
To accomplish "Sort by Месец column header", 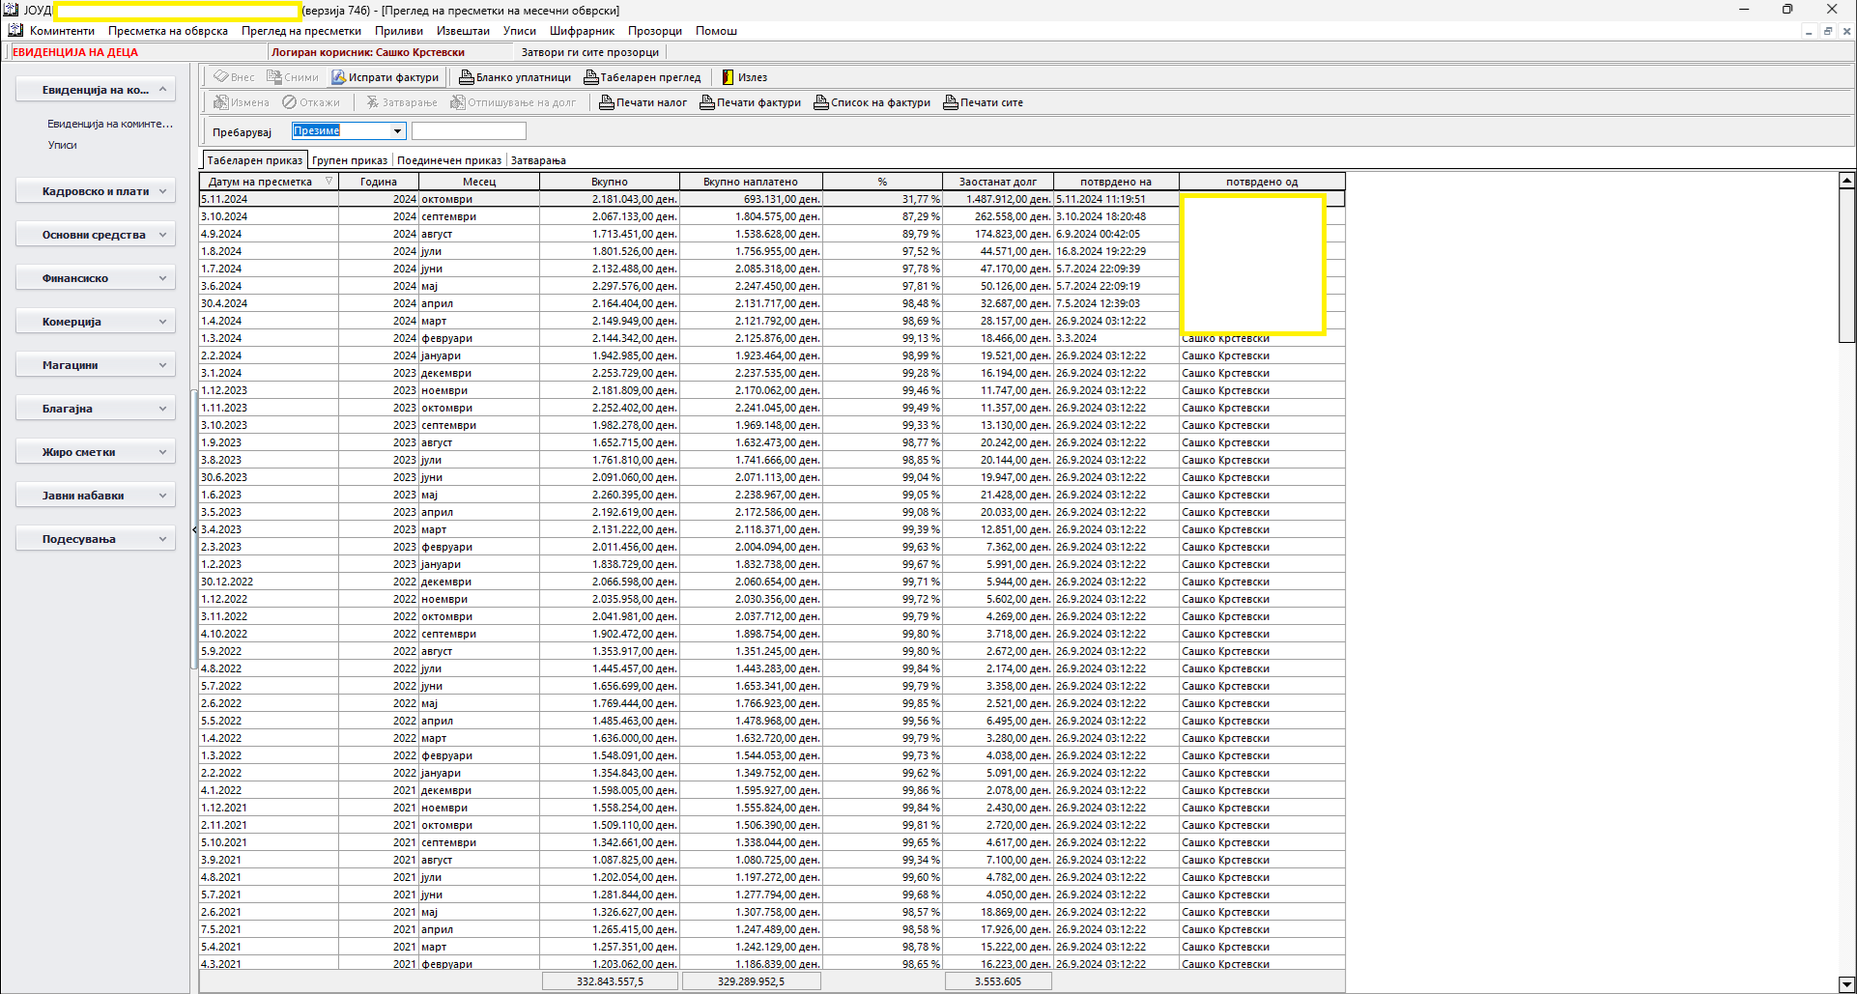I will coord(479,182).
